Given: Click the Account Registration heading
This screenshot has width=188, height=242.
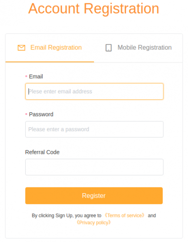Looking at the screenshot, I should (x=94, y=9).
